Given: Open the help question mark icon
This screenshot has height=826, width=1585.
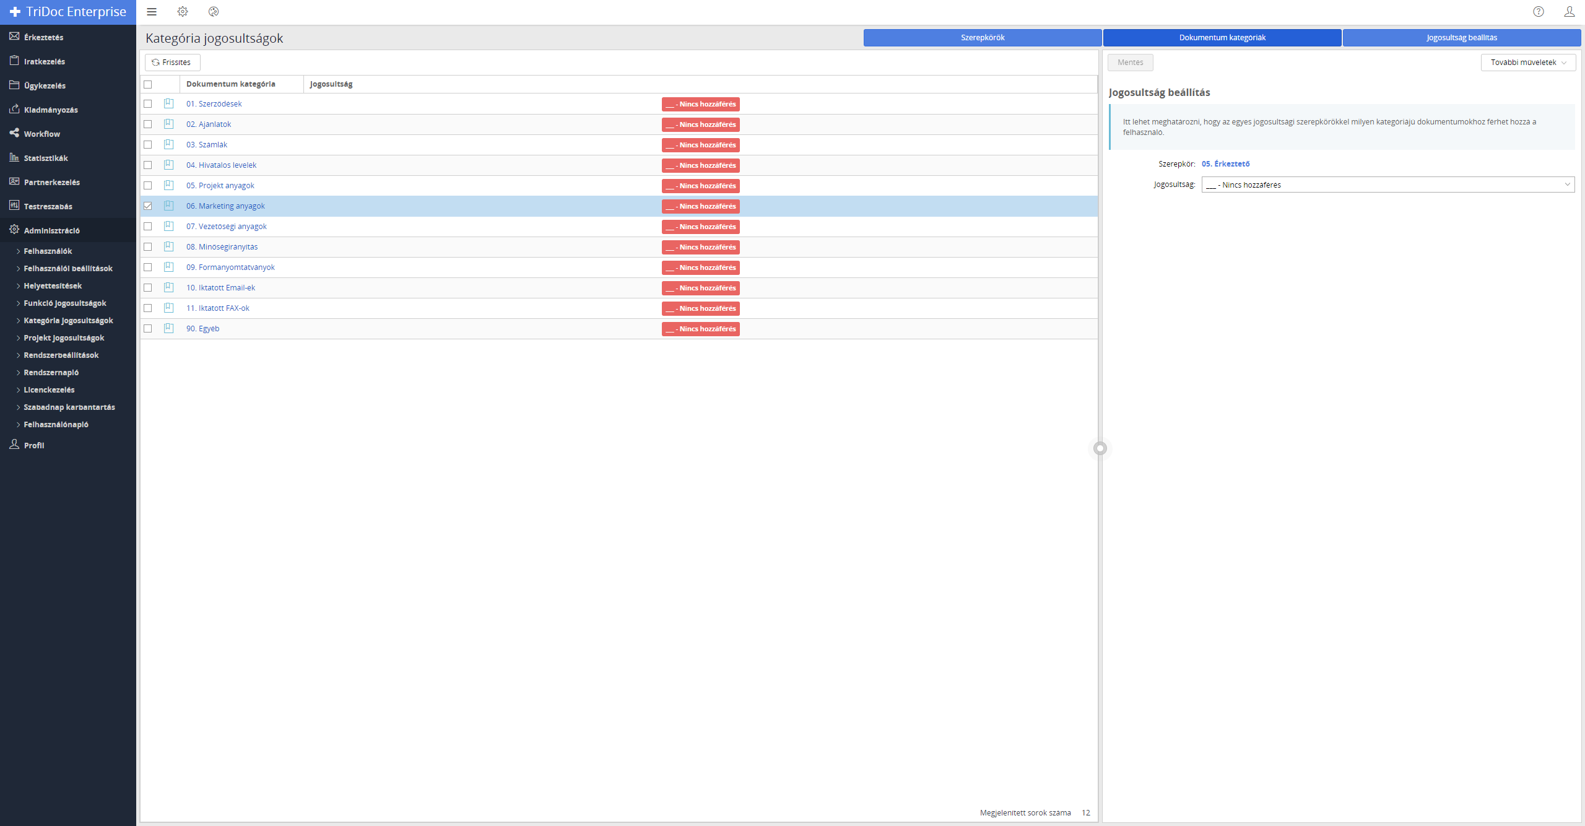Looking at the screenshot, I should pyautogui.click(x=1539, y=12).
